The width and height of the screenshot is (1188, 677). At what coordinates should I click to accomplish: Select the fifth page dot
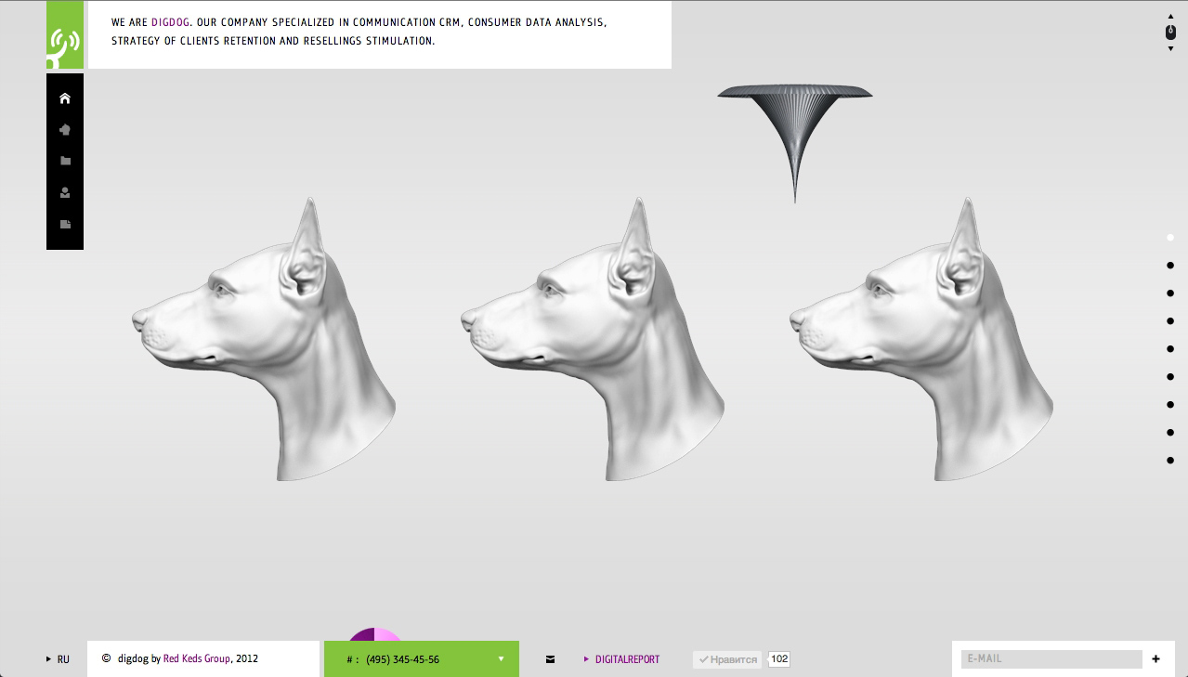point(1170,349)
